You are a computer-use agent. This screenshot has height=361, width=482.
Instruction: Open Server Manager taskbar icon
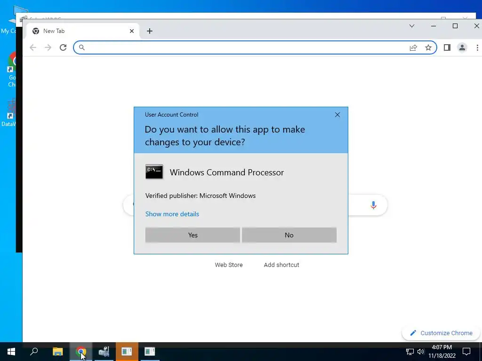coord(104,352)
